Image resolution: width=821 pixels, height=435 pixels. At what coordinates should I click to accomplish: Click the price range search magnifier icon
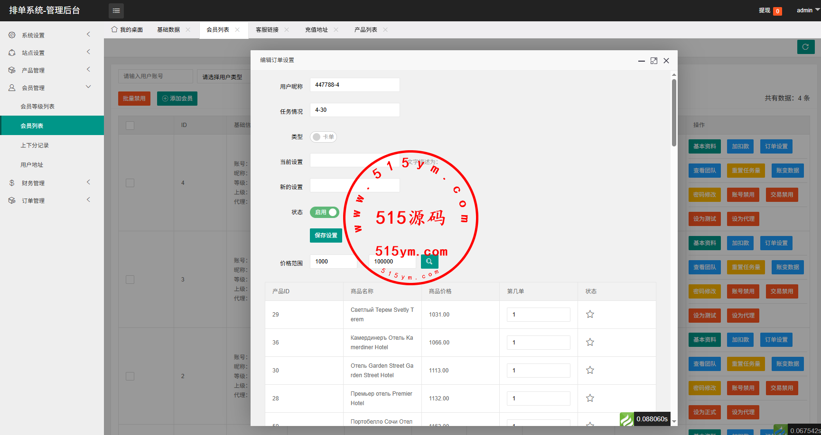(429, 262)
